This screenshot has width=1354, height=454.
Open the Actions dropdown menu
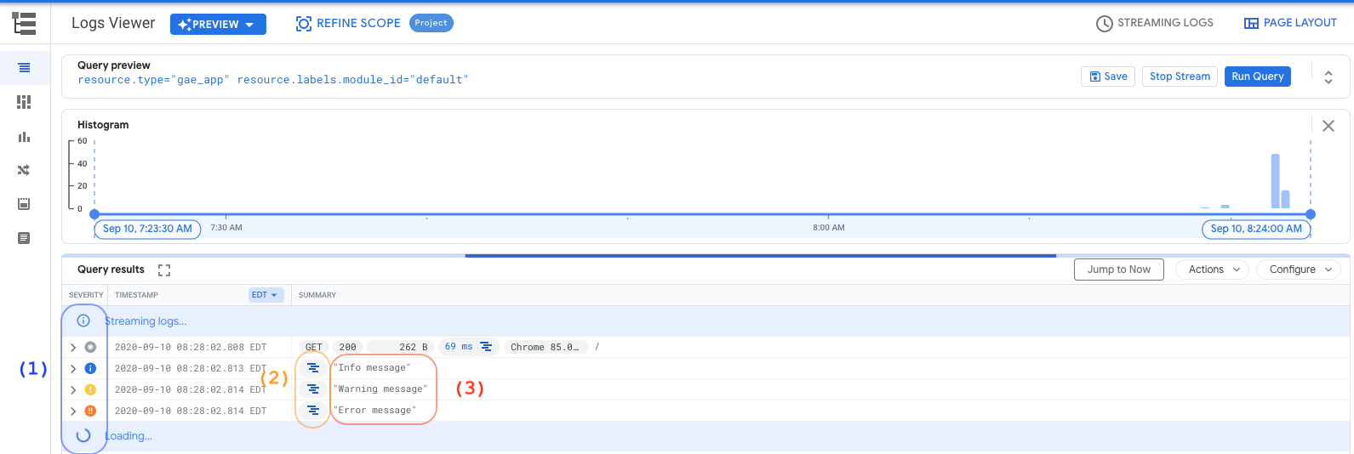(x=1214, y=270)
